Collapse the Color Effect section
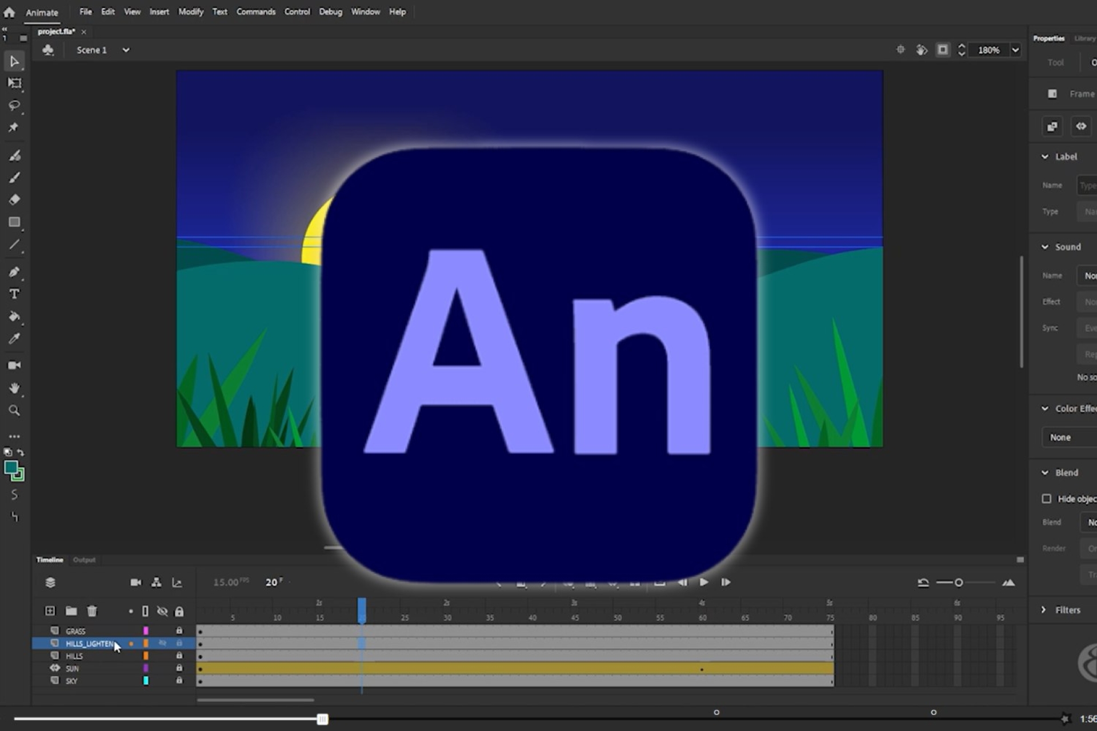Viewport: 1097px width, 731px height. click(x=1045, y=408)
